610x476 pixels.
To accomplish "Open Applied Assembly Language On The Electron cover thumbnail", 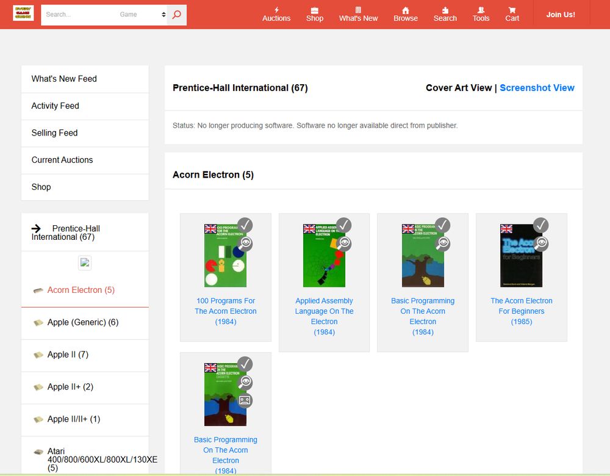I will tap(324, 256).
